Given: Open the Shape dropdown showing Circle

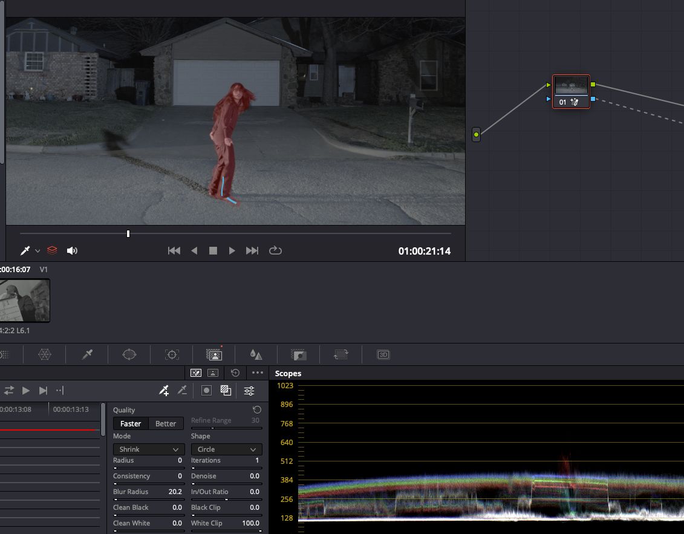Looking at the screenshot, I should [x=226, y=449].
